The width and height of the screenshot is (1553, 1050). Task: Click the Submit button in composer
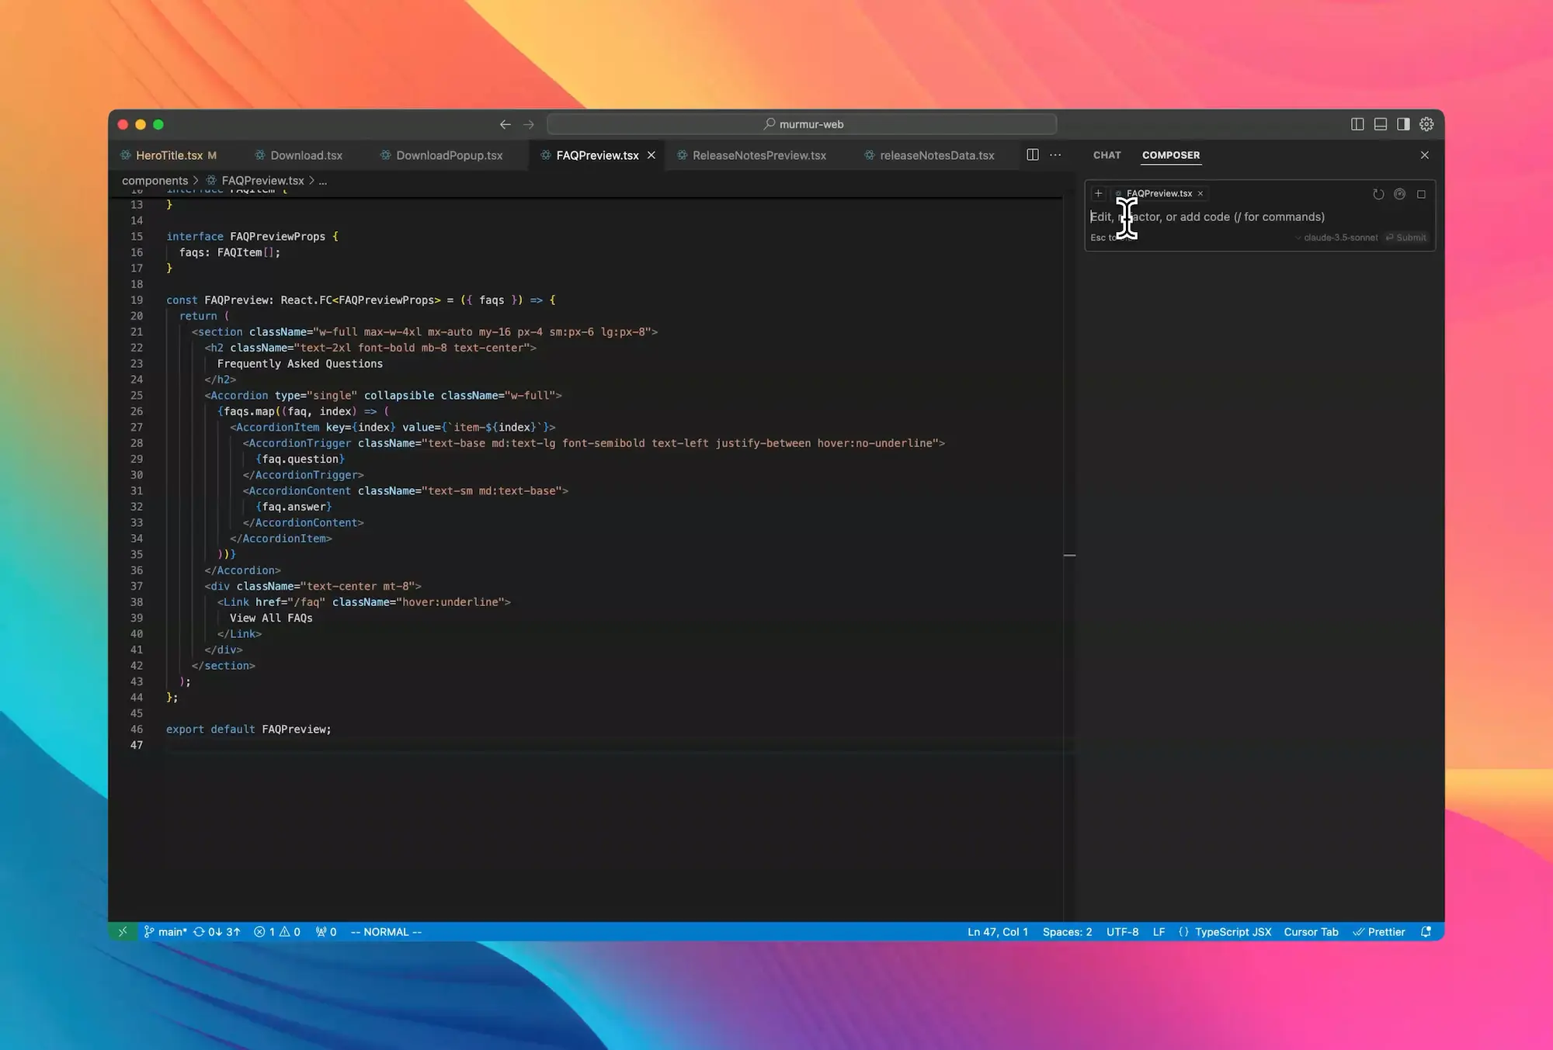(1406, 237)
